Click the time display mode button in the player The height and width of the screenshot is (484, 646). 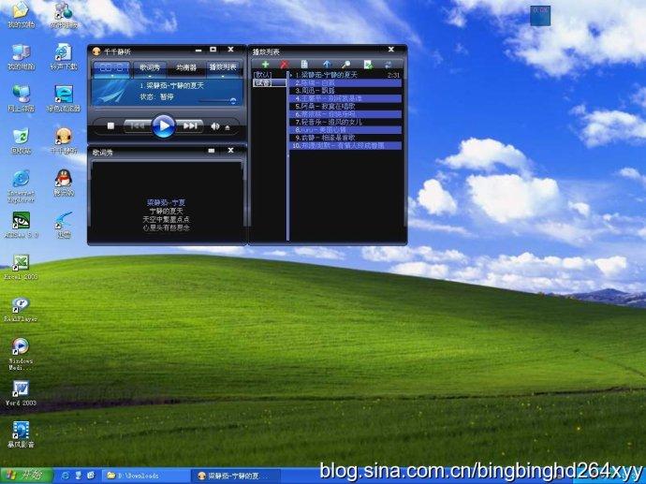click(111, 68)
